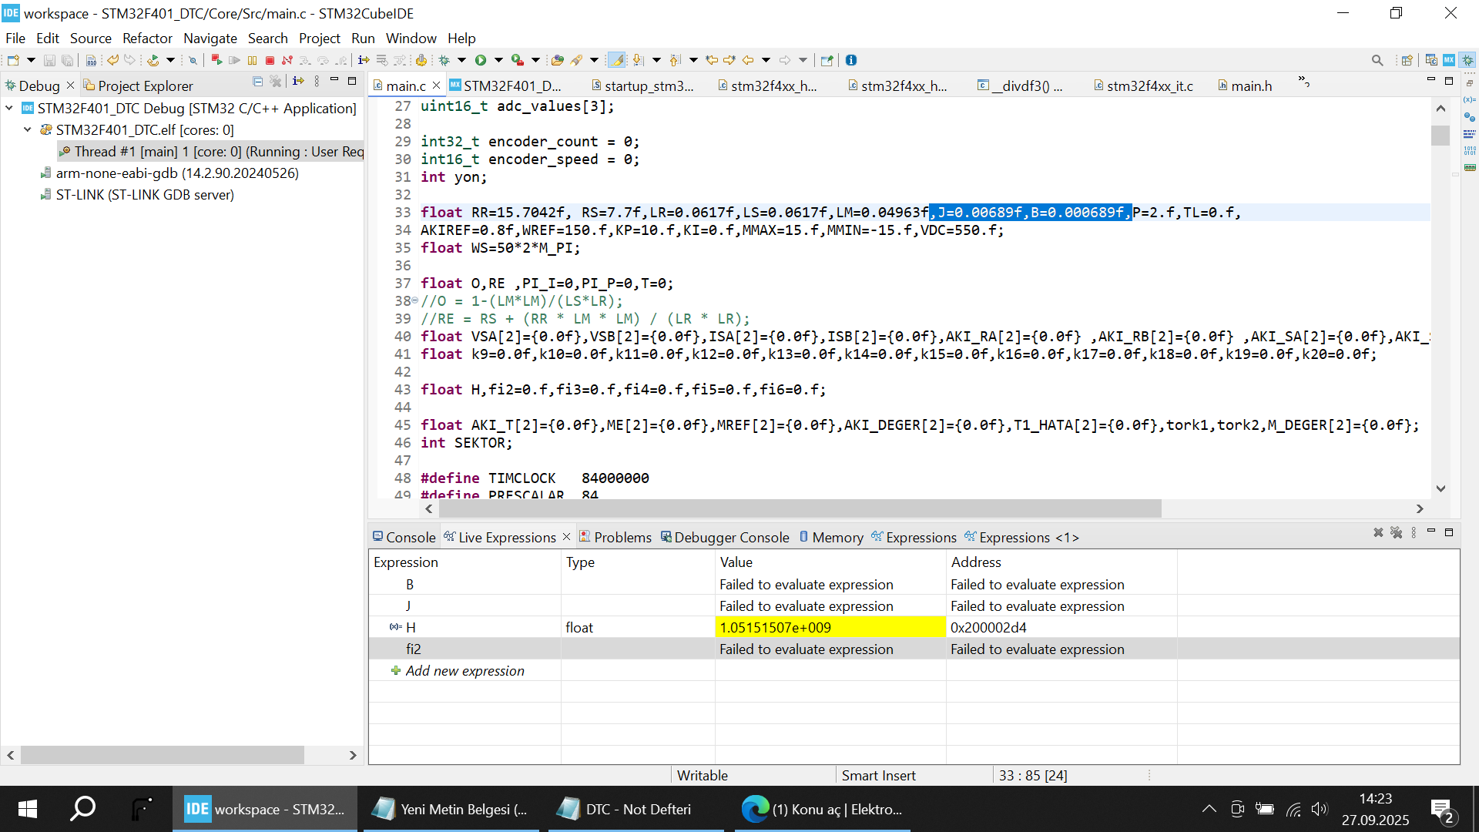Click yellow highlighted H value cell

tap(830, 628)
